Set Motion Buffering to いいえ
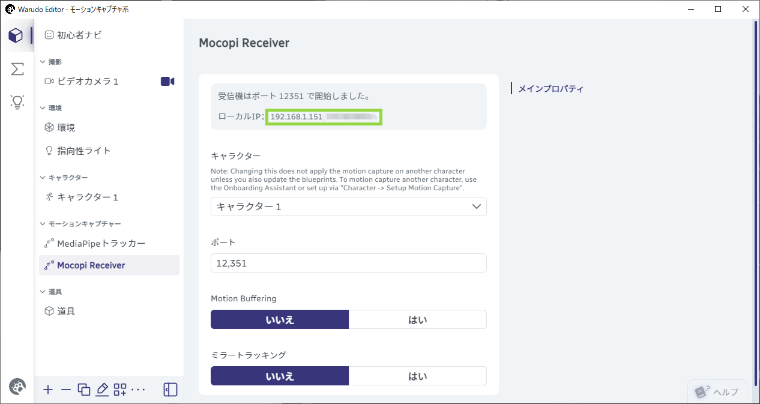This screenshot has height=404, width=760. tap(280, 319)
